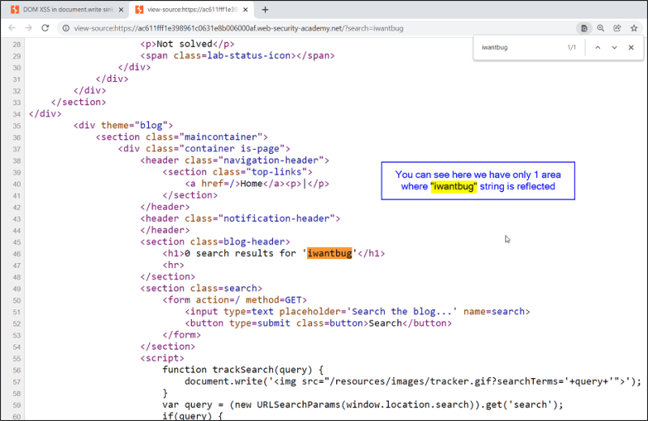648x421 pixels.
Task: Select the view-source tab
Action: click(191, 10)
